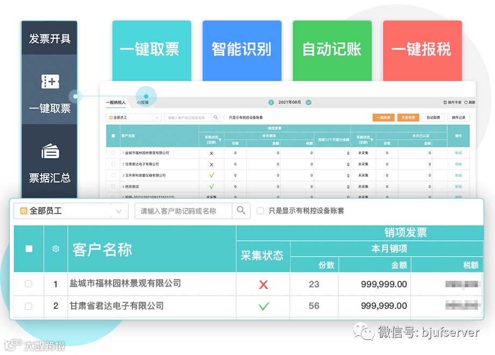Click orange 无盘取票 button
The width and height of the screenshot is (495, 355).
pyautogui.click(x=408, y=117)
